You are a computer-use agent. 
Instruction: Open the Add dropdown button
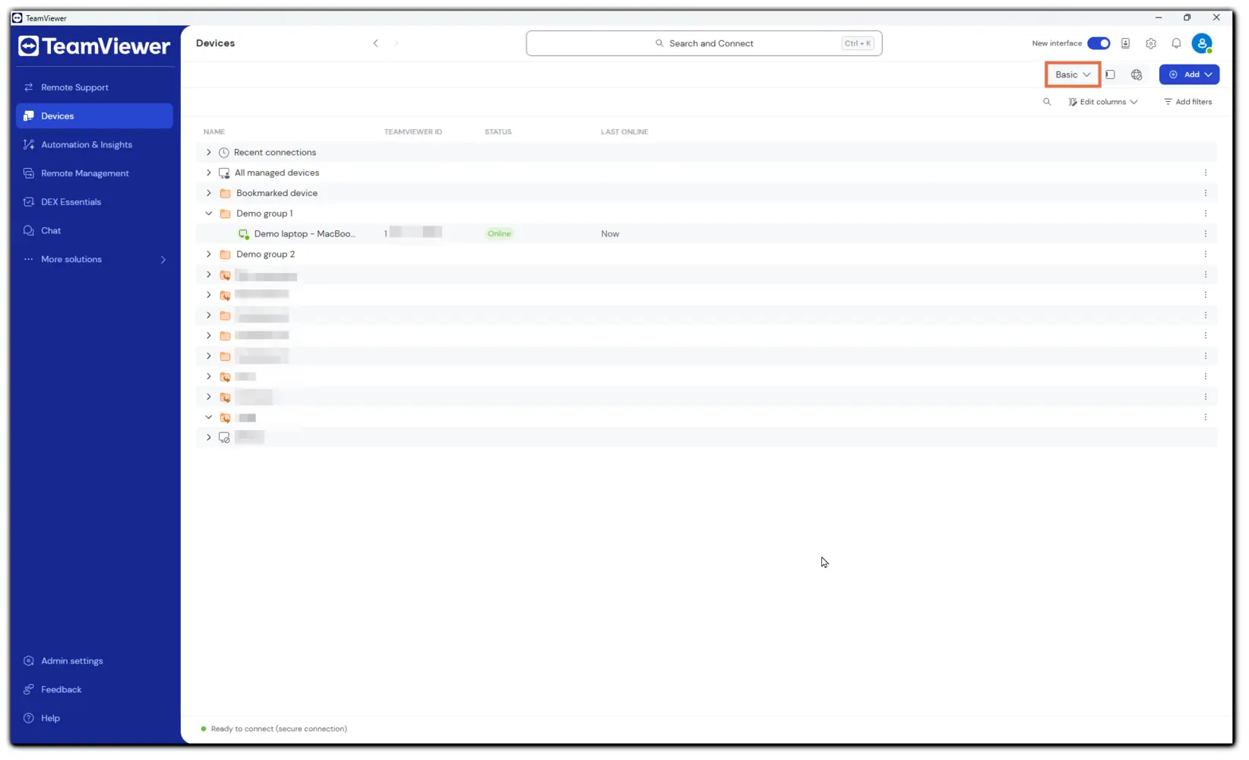click(1189, 74)
